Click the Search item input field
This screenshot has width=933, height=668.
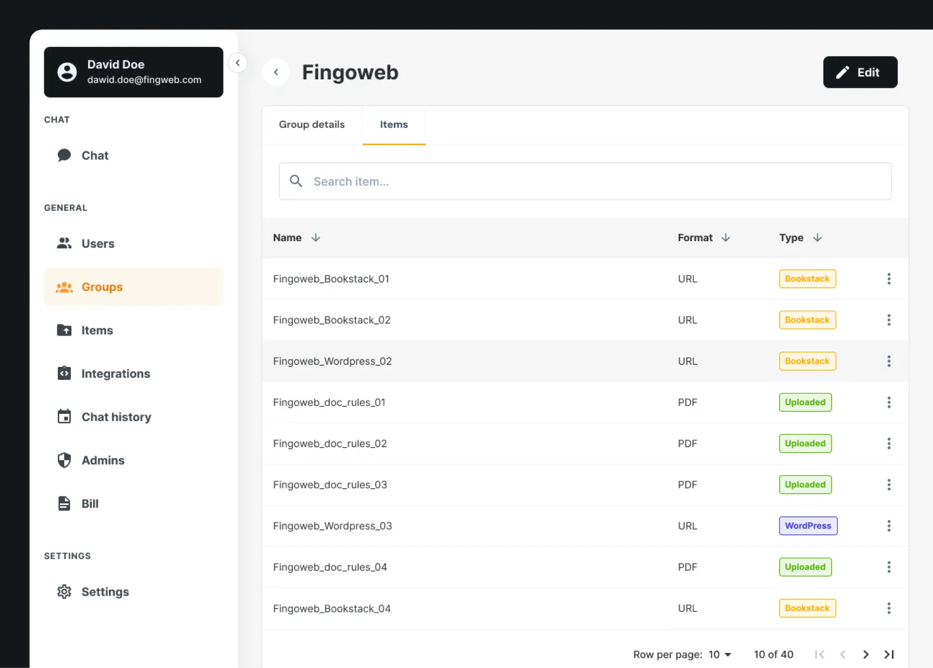coord(585,181)
